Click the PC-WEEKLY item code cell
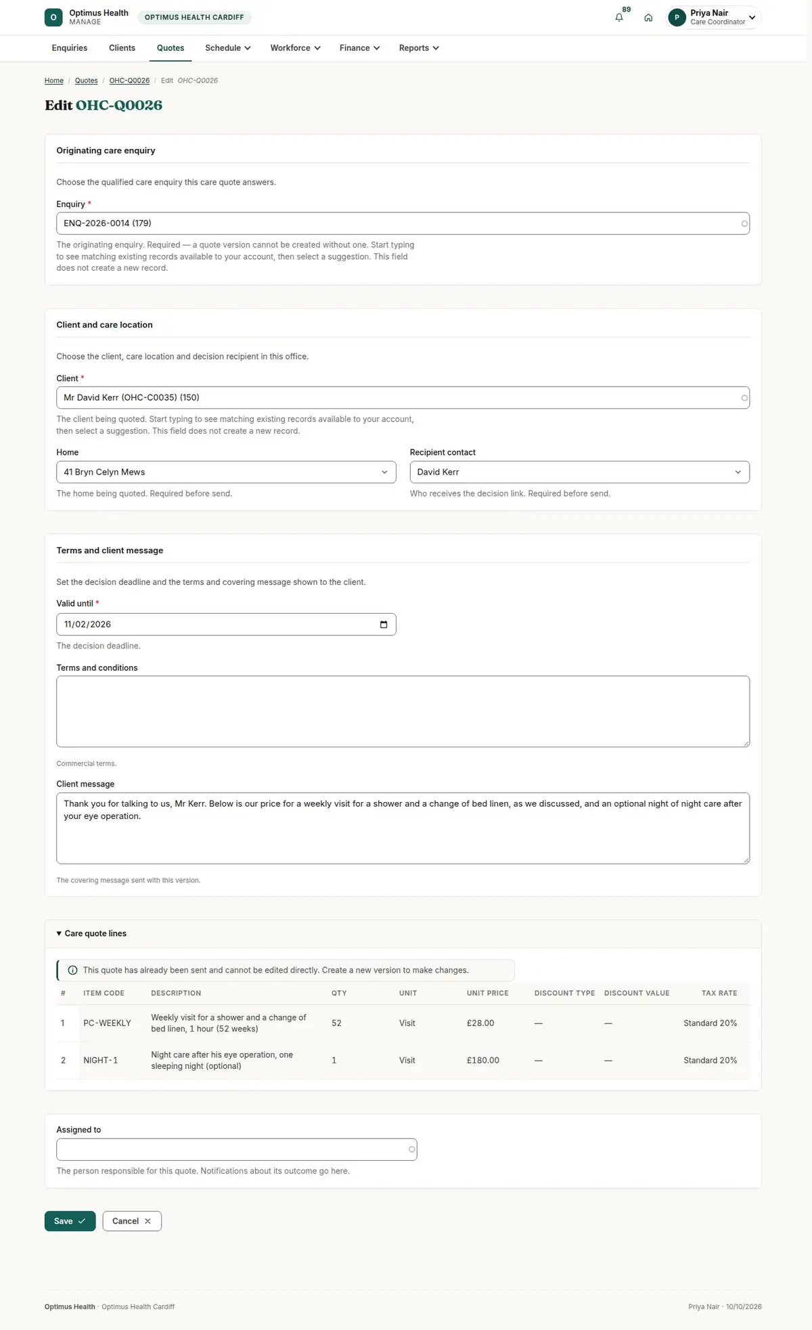This screenshot has height=1330, width=812. pos(107,1023)
